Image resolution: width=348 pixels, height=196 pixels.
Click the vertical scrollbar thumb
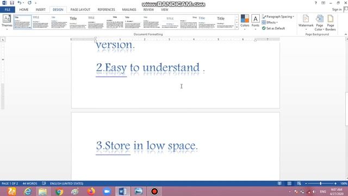pos(346,109)
